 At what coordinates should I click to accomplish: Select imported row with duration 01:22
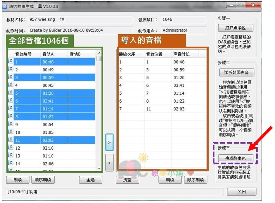[162, 101]
